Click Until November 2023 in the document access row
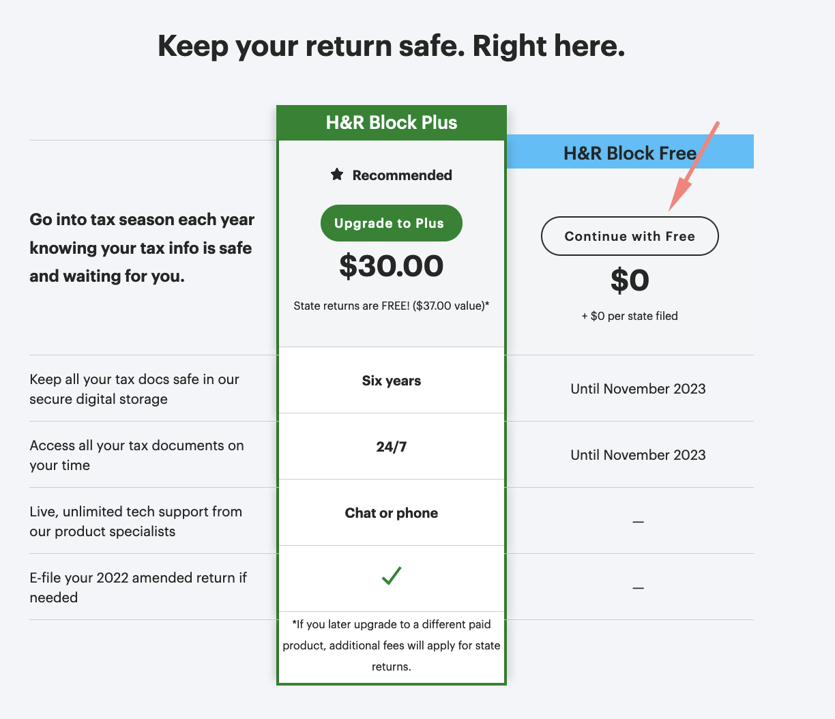 click(x=638, y=455)
